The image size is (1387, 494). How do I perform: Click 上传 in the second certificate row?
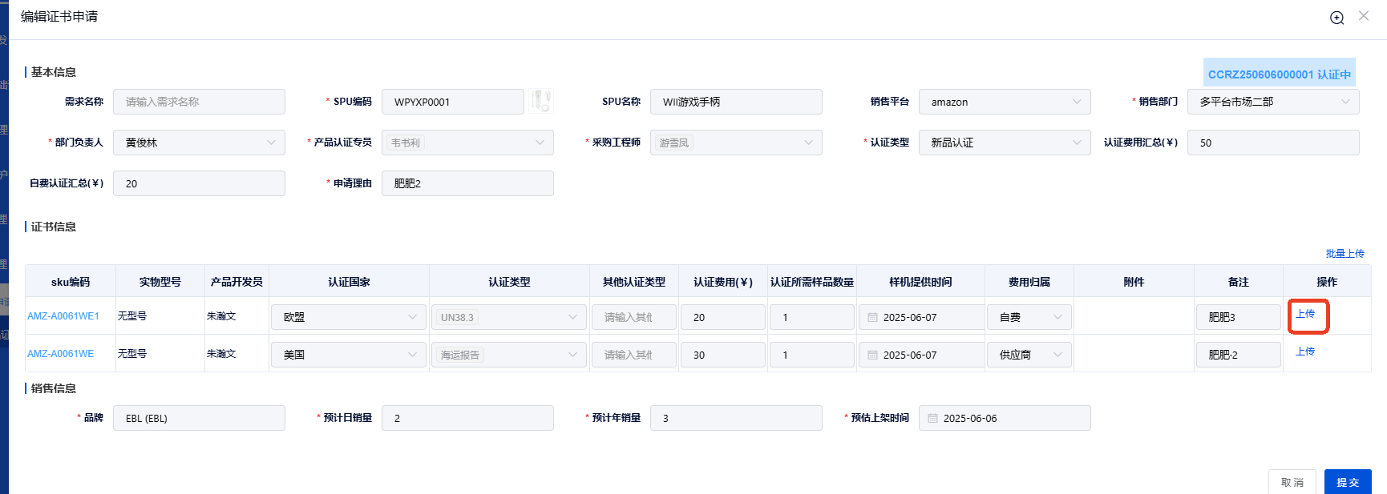pos(1305,351)
